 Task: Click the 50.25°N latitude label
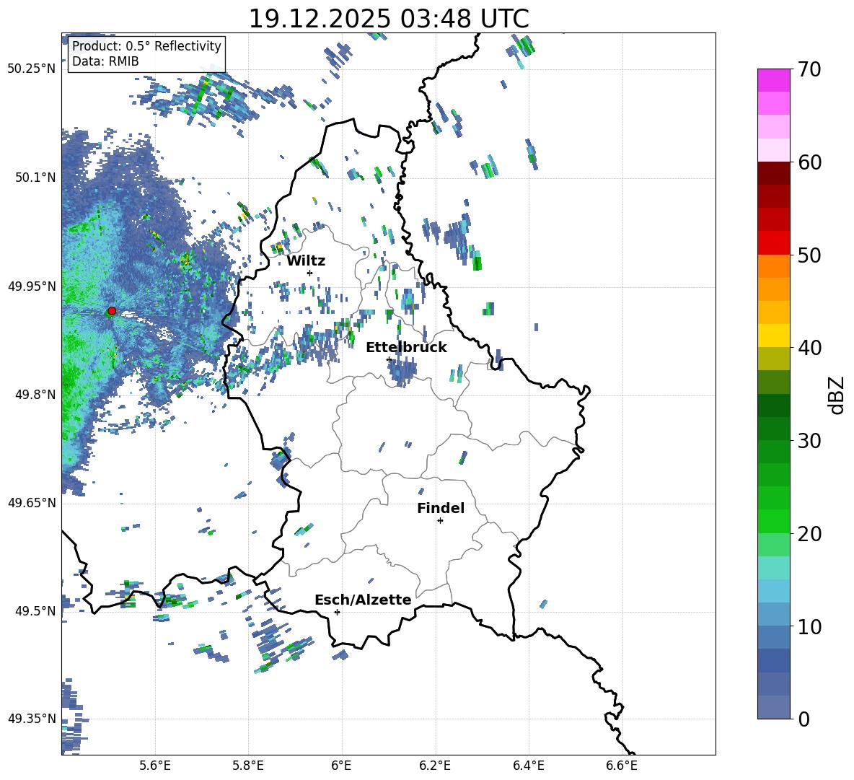pos(31,69)
